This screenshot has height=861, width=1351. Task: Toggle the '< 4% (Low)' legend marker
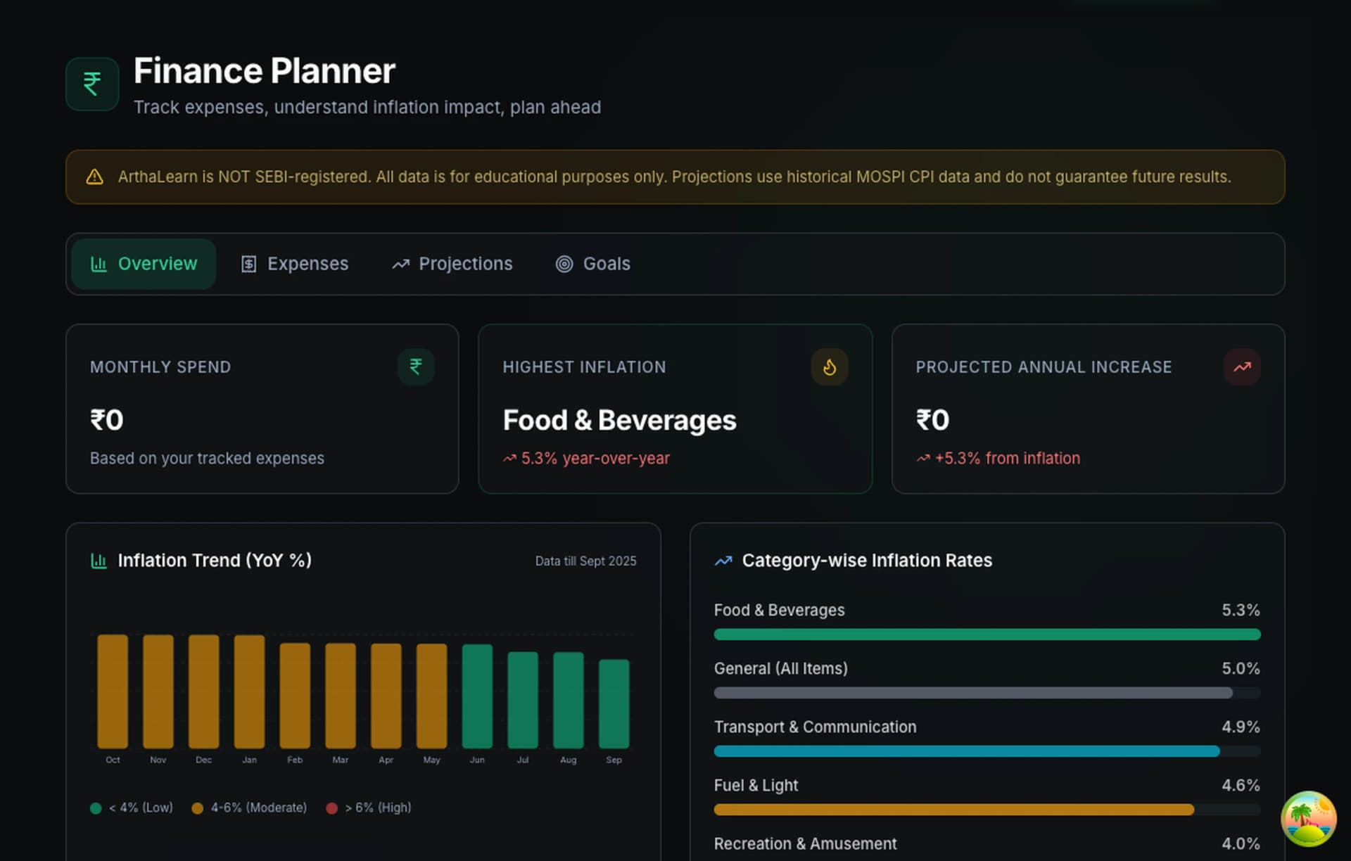pos(96,808)
